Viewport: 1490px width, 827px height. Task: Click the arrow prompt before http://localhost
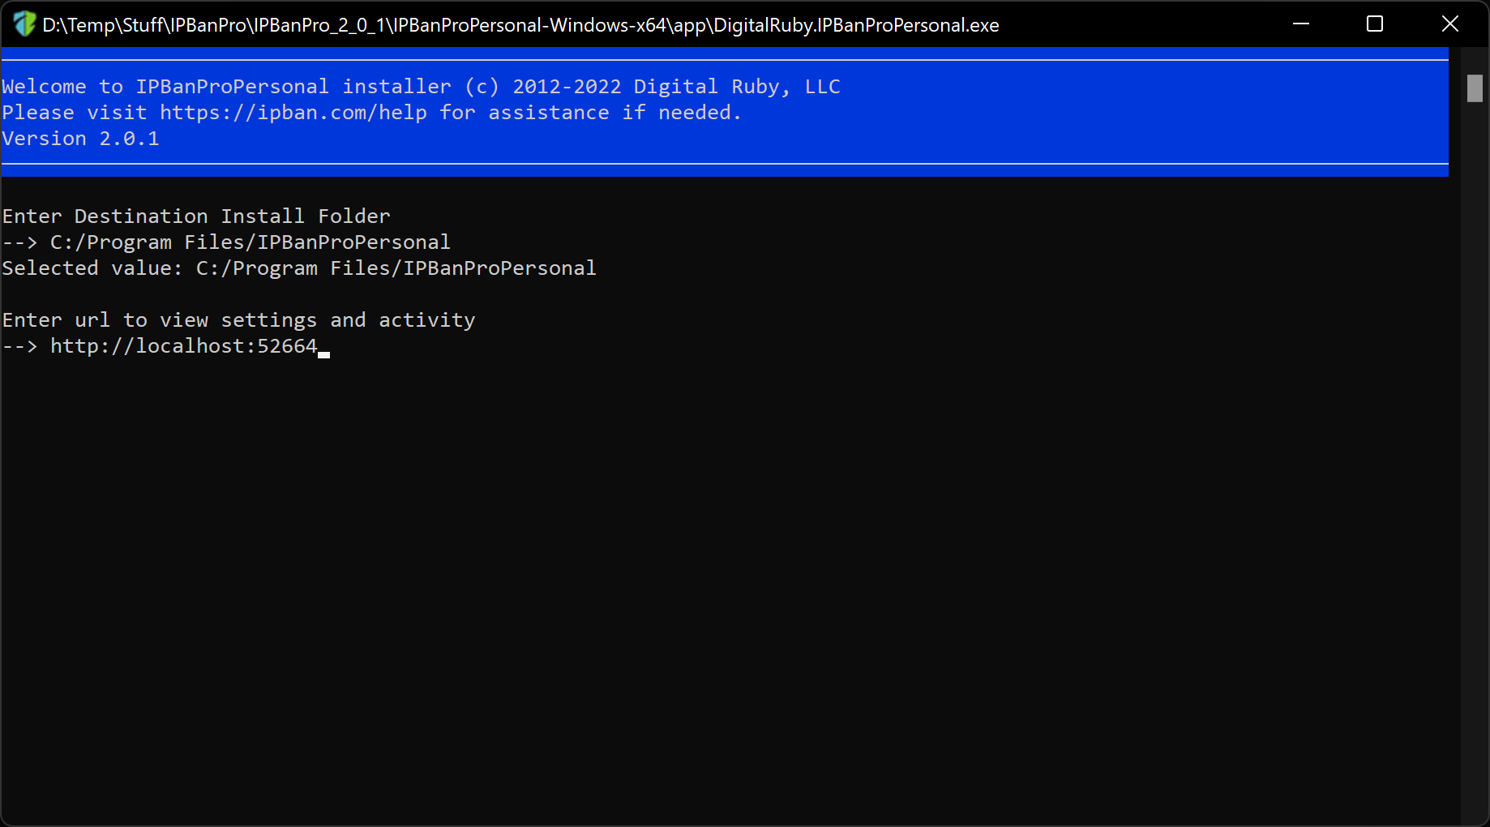point(19,346)
